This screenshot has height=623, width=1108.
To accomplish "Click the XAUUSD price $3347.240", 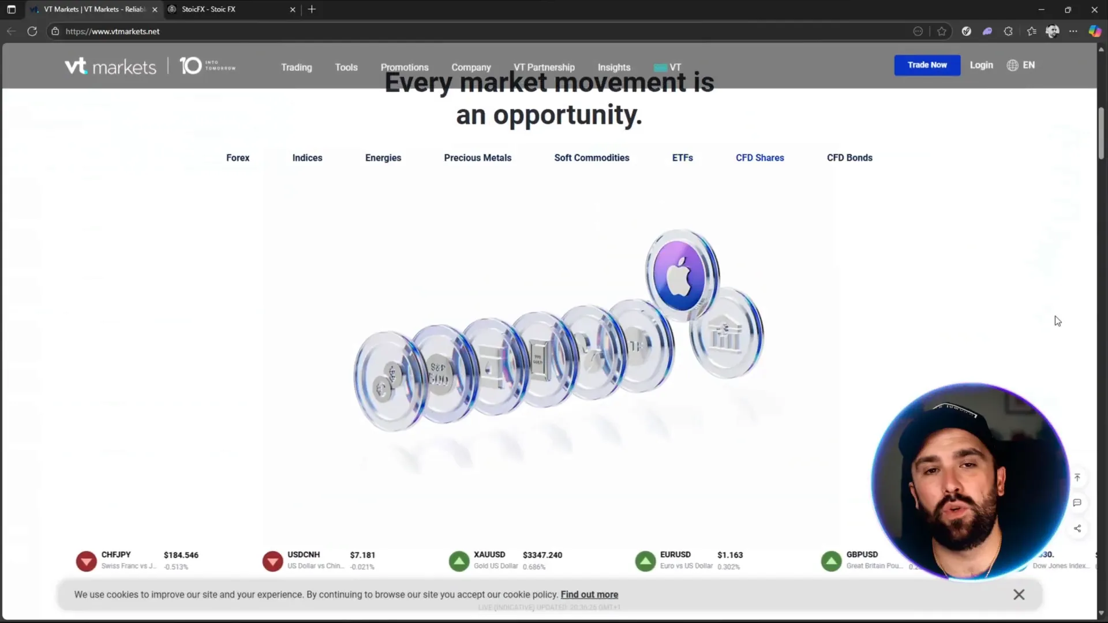I will pyautogui.click(x=542, y=555).
